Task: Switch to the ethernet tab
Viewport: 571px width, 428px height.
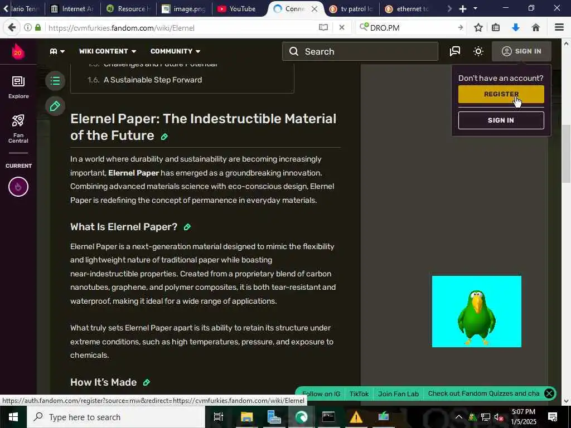Action: click(x=407, y=9)
